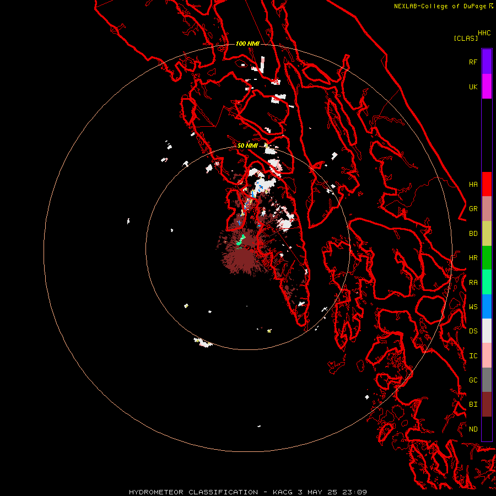
Task: Click the KACG radar site identifier
Action: [283, 492]
